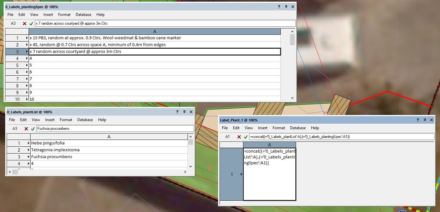Viewport: 440px width, 212px height.
Task: Accept the concat formula with green checkmark
Action: pyautogui.click(x=245, y=137)
